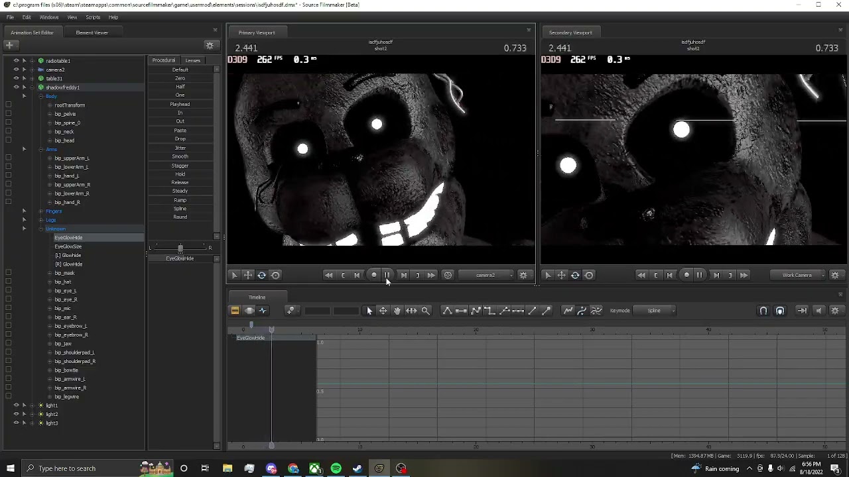Image resolution: width=849 pixels, height=477 pixels.
Task: Switch timeline to Motion Editor mode
Action: tap(249, 311)
